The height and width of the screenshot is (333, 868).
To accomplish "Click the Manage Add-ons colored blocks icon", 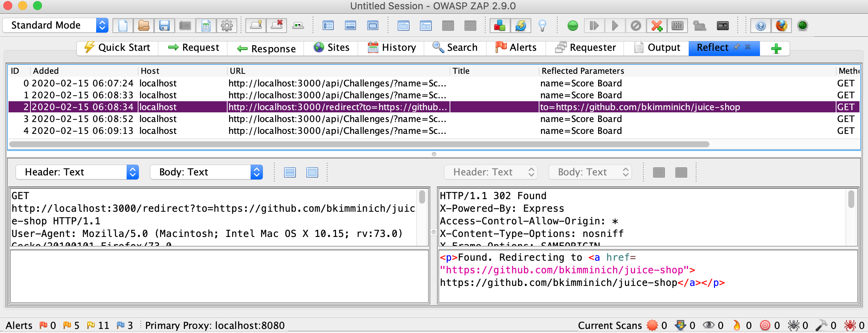I will coord(500,26).
